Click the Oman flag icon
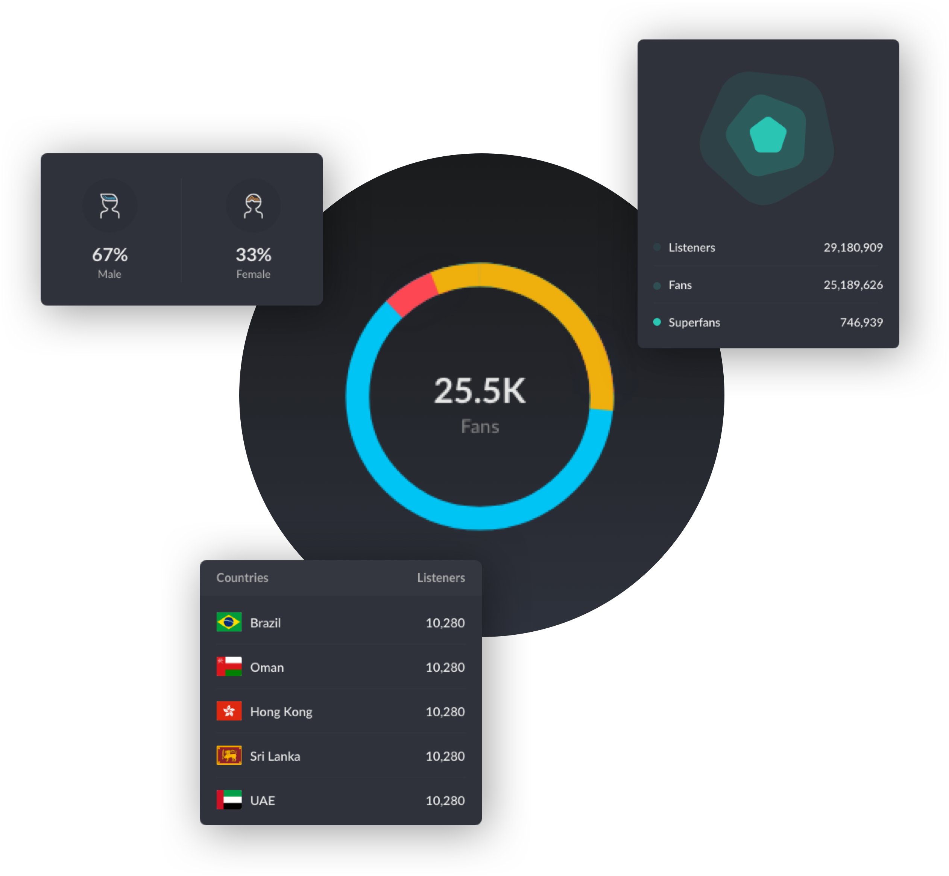 coord(229,666)
